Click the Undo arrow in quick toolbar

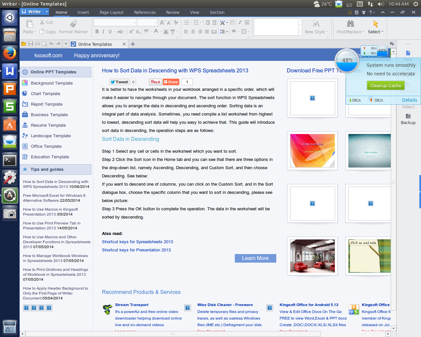(x=51, y=44)
